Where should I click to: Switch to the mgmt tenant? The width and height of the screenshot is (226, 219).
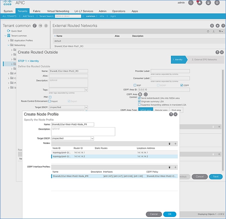pyautogui.click(x=113, y=16)
